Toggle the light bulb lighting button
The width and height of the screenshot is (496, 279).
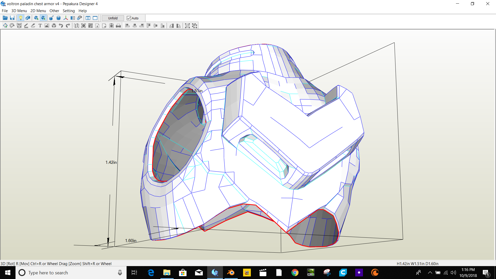click(21, 18)
